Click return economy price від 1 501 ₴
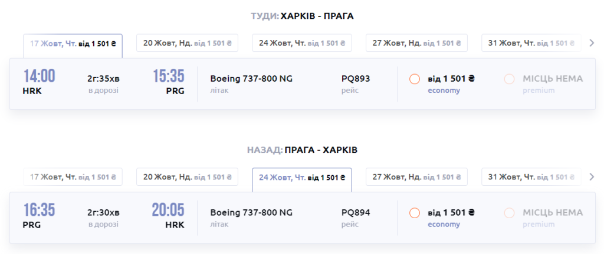This screenshot has width=604, height=254. point(451,212)
